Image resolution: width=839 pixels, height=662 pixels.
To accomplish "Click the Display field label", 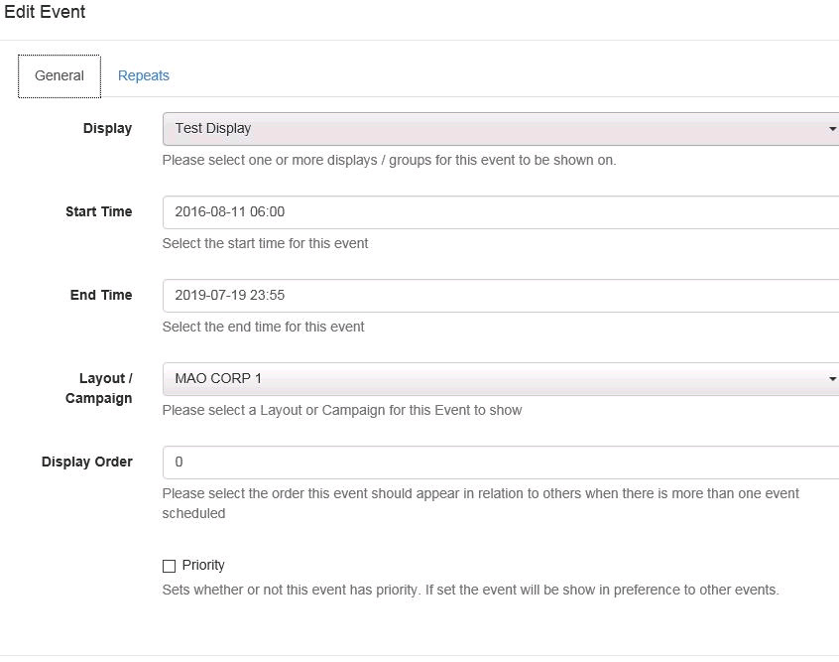I will pyautogui.click(x=107, y=129).
